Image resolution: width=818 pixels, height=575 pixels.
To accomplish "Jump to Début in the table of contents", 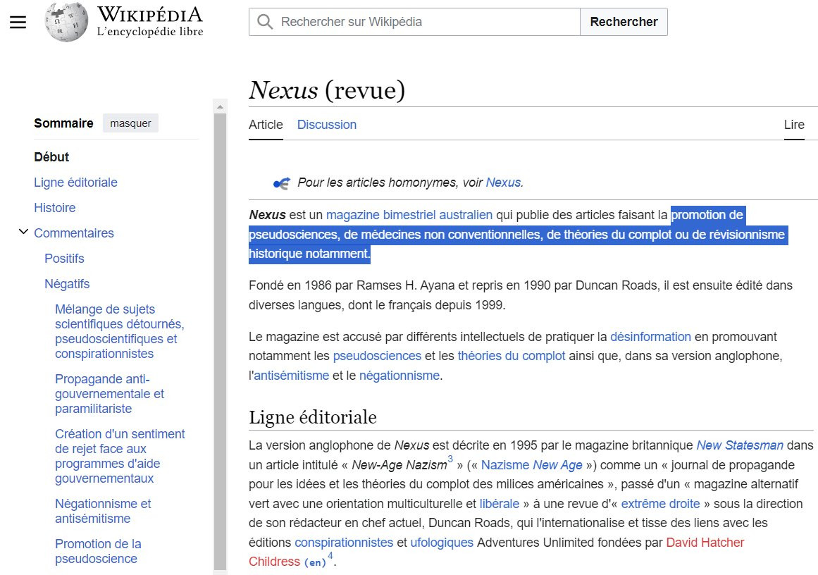I will [51, 157].
